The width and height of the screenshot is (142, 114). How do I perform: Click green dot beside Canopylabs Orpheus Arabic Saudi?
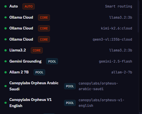[6, 86]
